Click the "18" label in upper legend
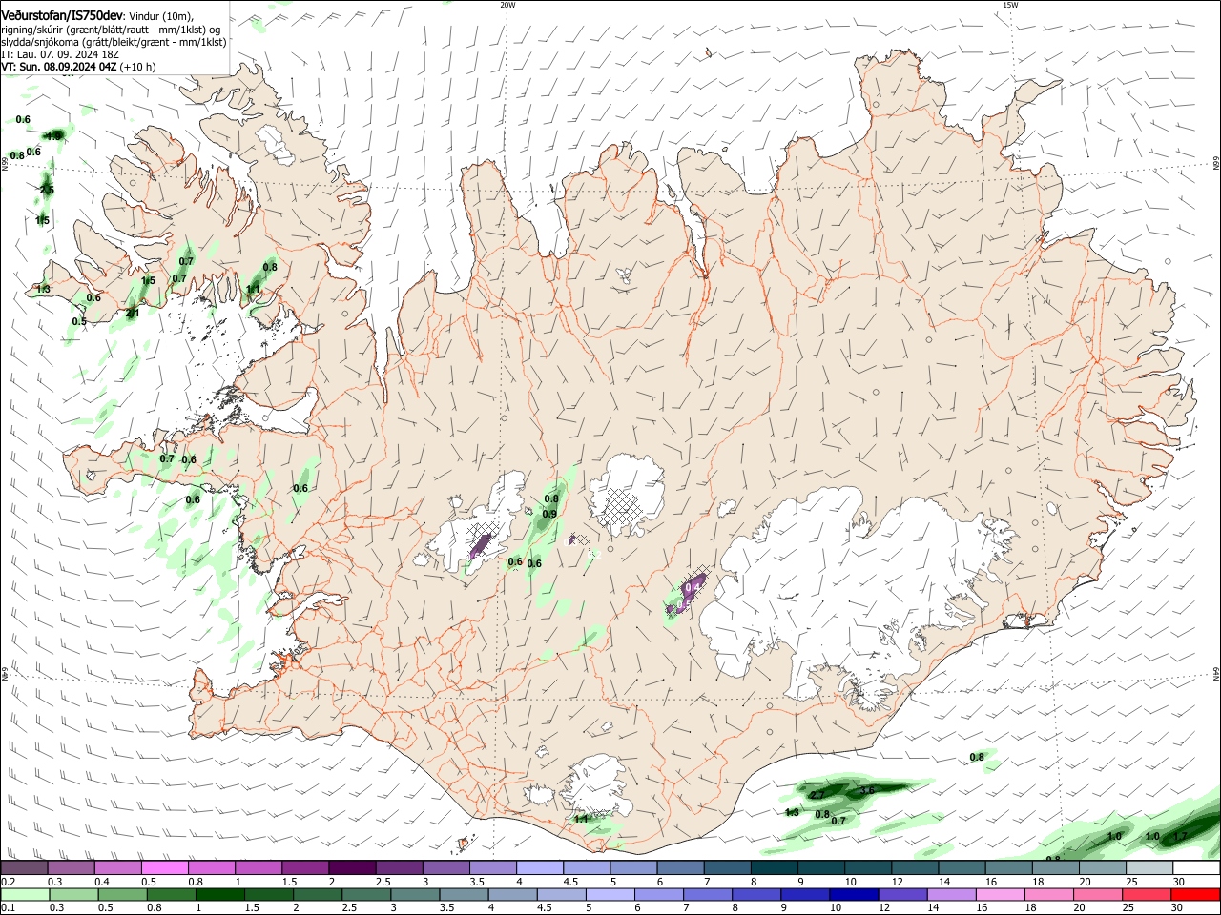Image resolution: width=1221 pixels, height=915 pixels. click(x=1038, y=882)
